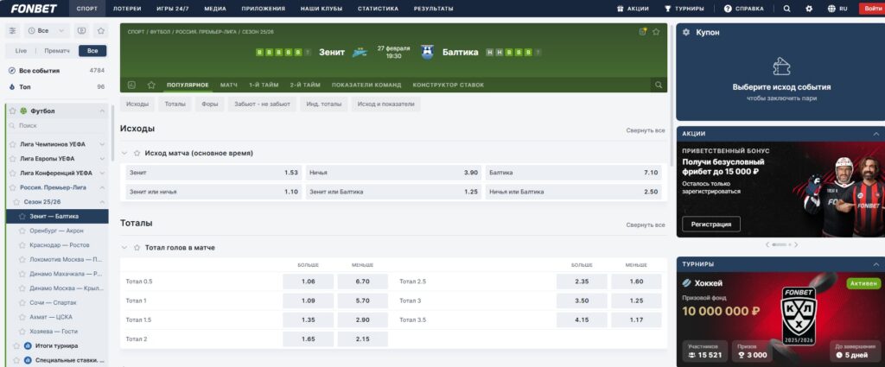Open the sidebar favorites star icon

click(100, 30)
